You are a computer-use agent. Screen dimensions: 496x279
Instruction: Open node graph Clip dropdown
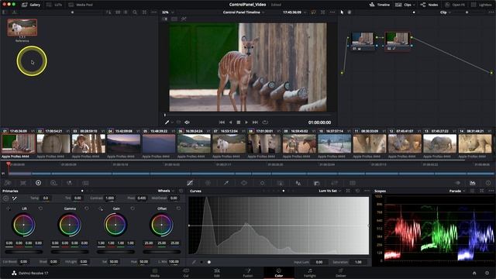pos(445,12)
